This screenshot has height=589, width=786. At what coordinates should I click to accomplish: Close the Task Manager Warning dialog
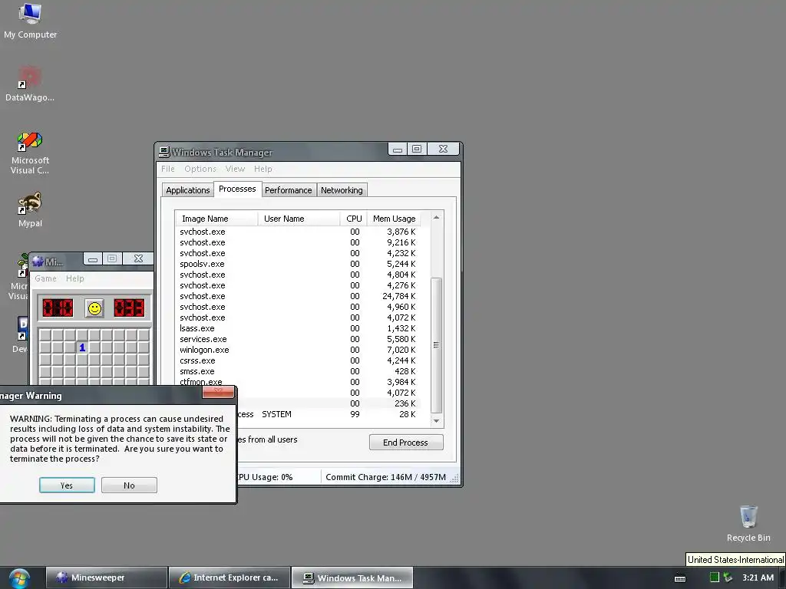pos(218,392)
